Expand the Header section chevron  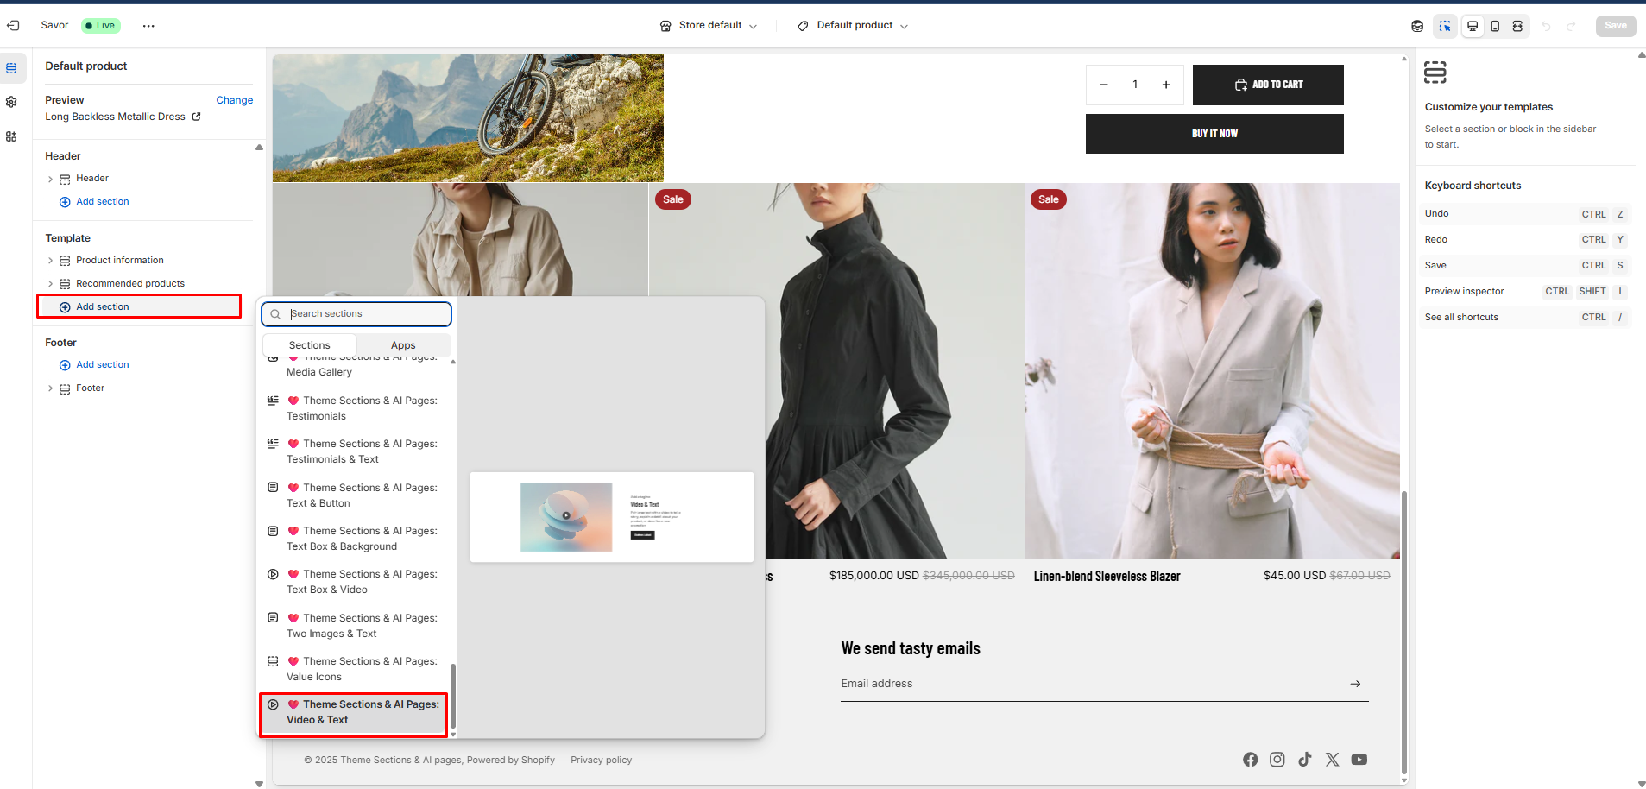(50, 180)
